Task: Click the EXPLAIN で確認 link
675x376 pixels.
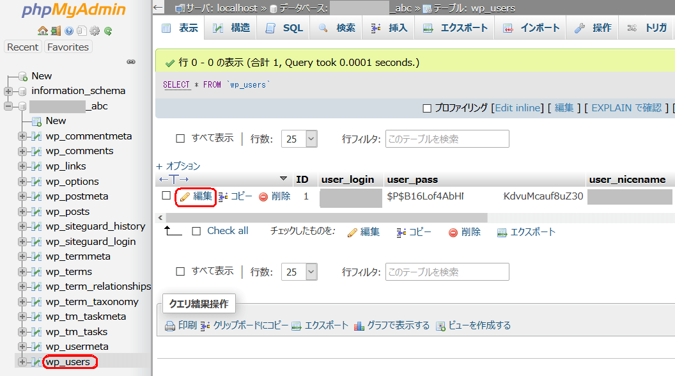Action: [626, 108]
